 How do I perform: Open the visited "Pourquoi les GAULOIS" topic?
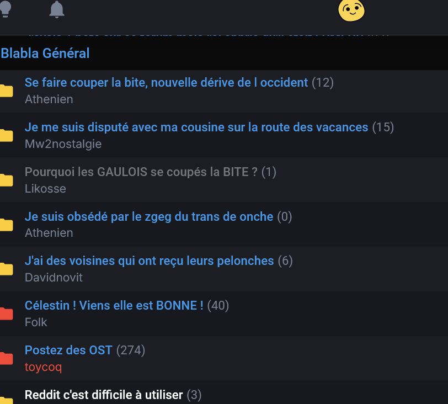(x=141, y=172)
